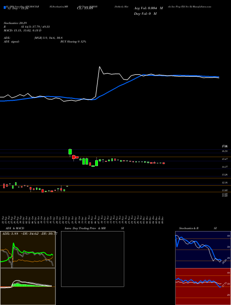Click the spike peak of the white price line

[x=99, y=67]
